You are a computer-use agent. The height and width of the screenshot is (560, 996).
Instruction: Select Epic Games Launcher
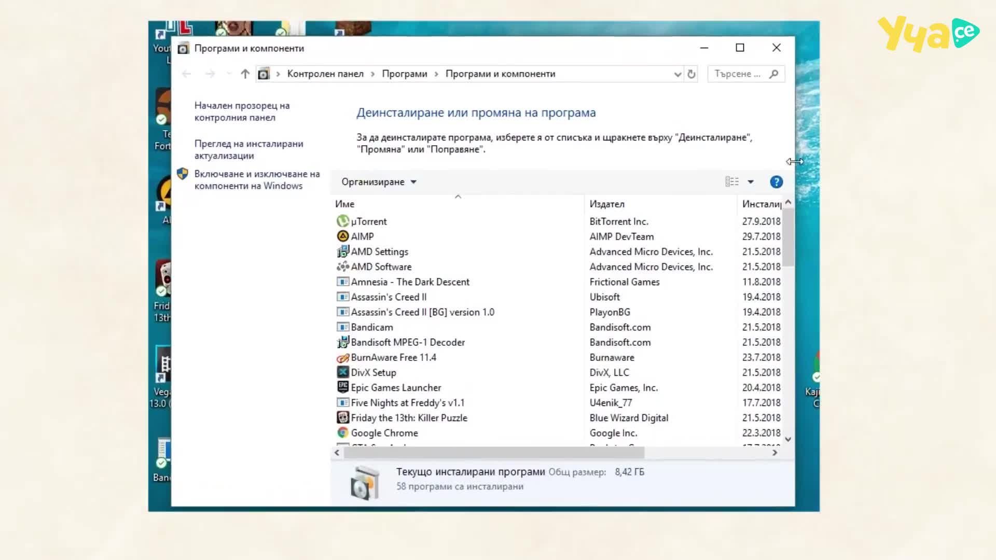(396, 387)
